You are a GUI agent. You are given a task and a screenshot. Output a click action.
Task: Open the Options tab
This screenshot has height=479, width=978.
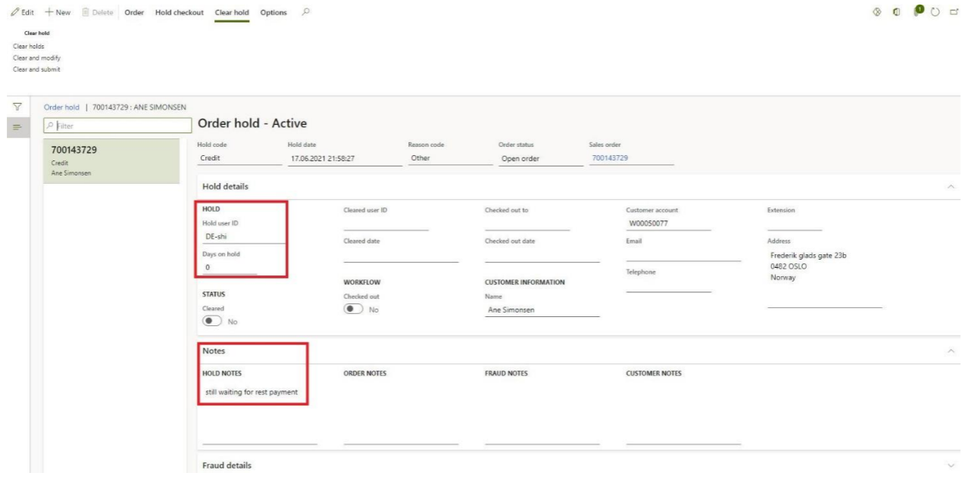pos(273,13)
